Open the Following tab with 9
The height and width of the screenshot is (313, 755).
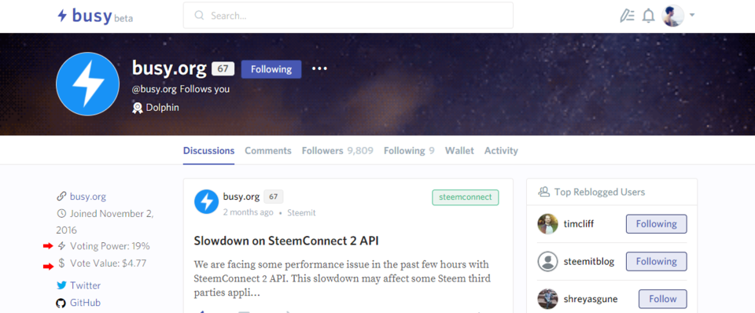(409, 151)
